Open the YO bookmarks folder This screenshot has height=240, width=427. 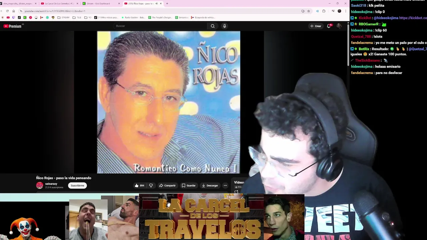click(88, 17)
